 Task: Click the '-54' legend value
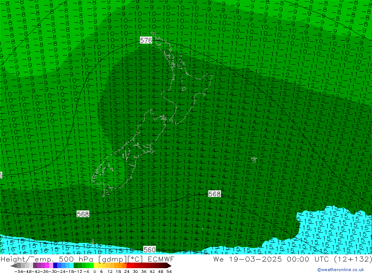[19, 272]
